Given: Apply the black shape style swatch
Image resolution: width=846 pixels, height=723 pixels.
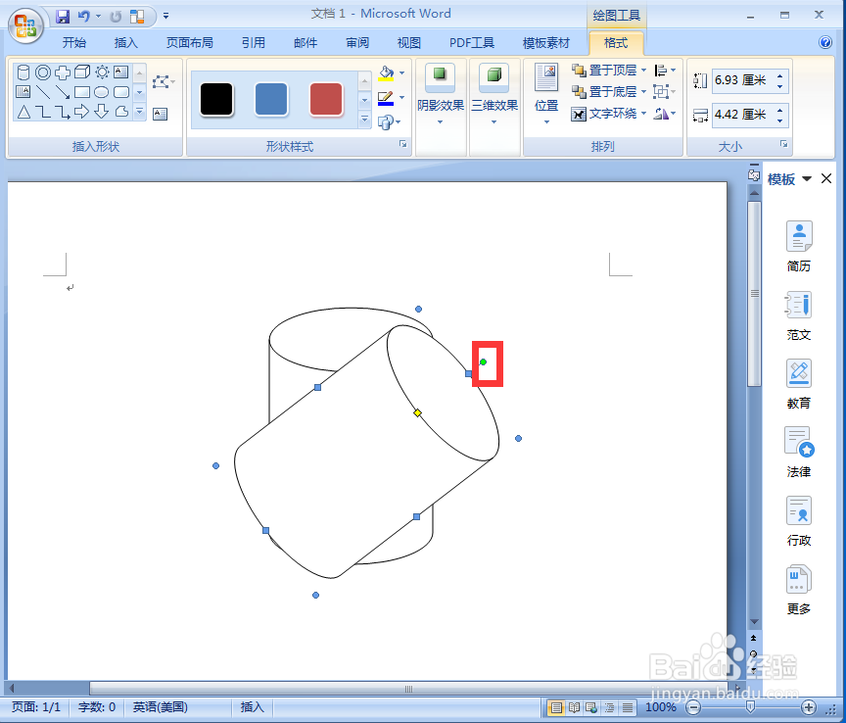Looking at the screenshot, I should (x=216, y=99).
